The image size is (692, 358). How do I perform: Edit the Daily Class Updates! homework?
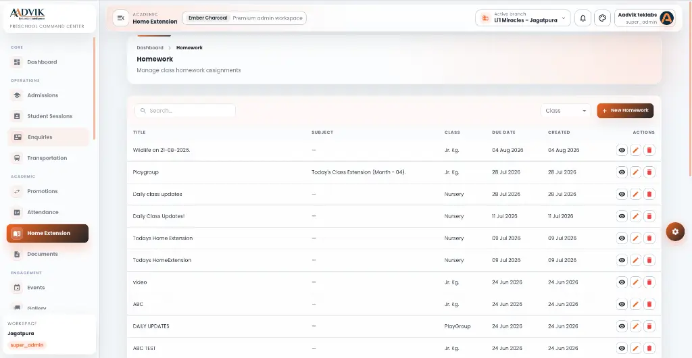635,216
